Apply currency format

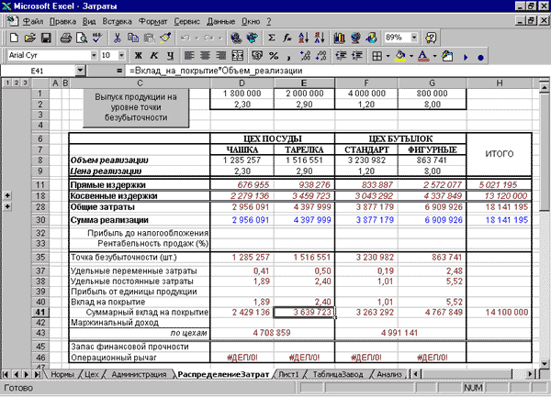[257, 55]
